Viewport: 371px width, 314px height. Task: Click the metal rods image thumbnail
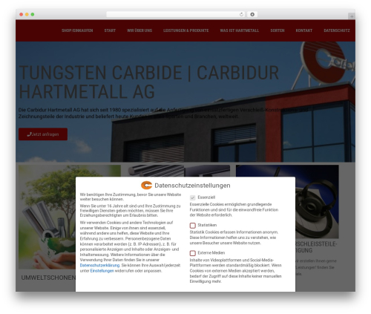179,171
